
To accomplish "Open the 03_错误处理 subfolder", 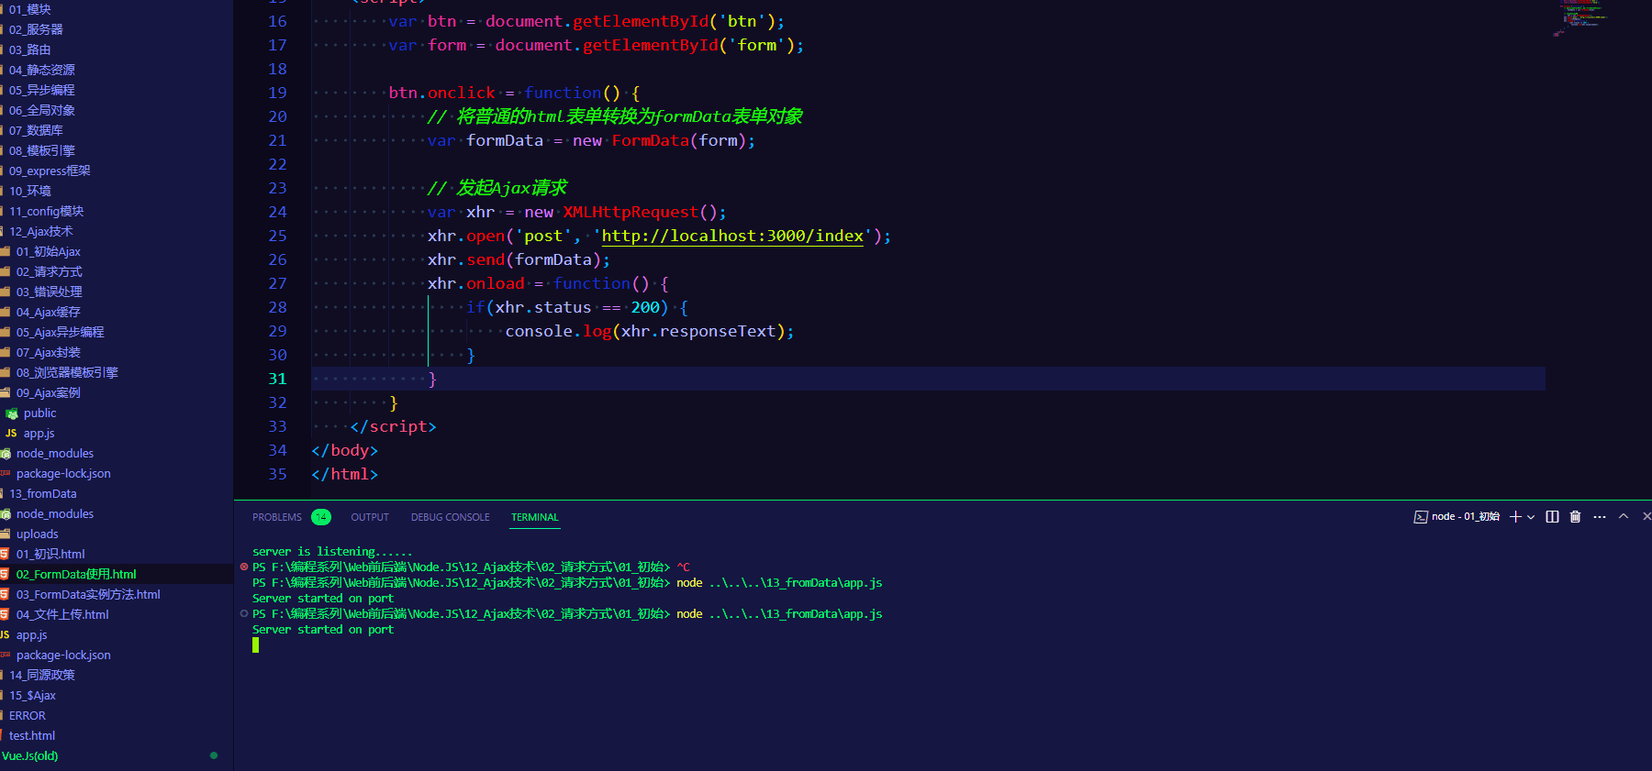I will (49, 292).
